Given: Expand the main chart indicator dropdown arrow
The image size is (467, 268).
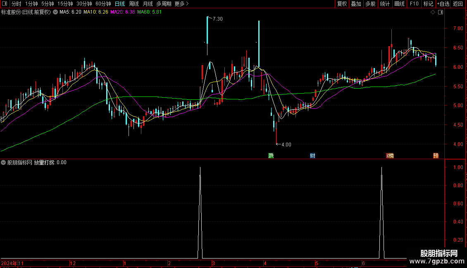Looking at the screenshot, I should pyautogui.click(x=55, y=12).
